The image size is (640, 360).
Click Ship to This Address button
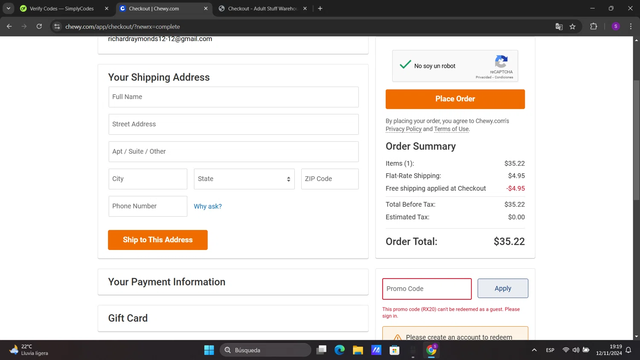pos(158,240)
